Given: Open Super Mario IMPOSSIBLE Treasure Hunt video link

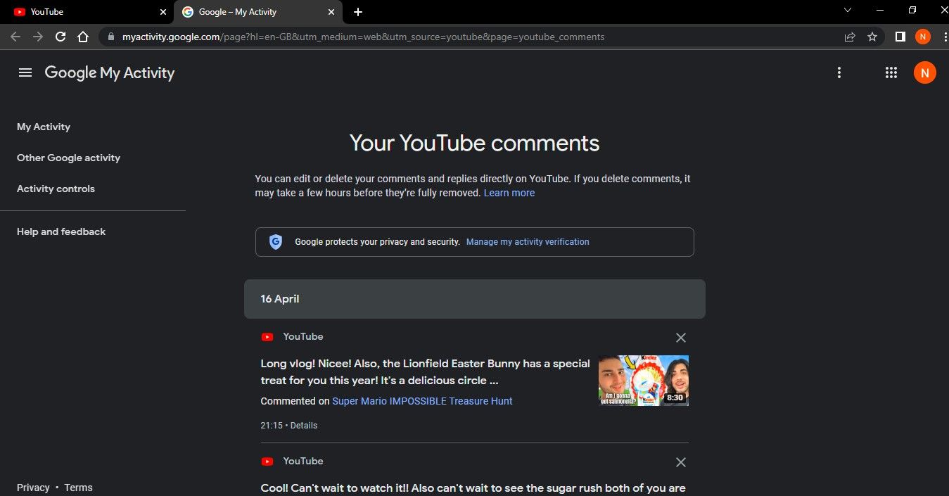Looking at the screenshot, I should click(x=422, y=401).
